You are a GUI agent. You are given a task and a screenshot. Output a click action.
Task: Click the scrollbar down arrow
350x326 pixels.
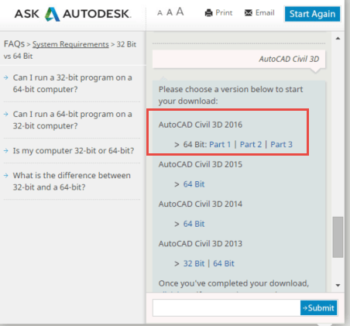click(x=338, y=285)
